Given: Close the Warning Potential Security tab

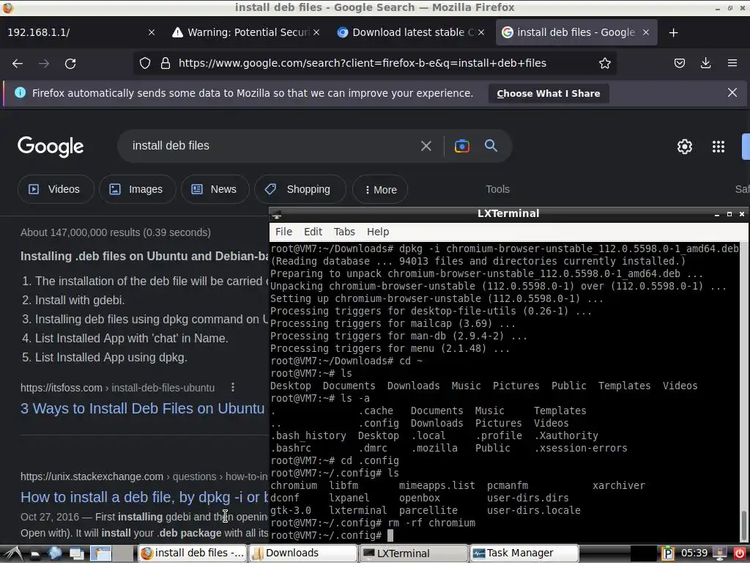Looking at the screenshot, I should pos(316,32).
